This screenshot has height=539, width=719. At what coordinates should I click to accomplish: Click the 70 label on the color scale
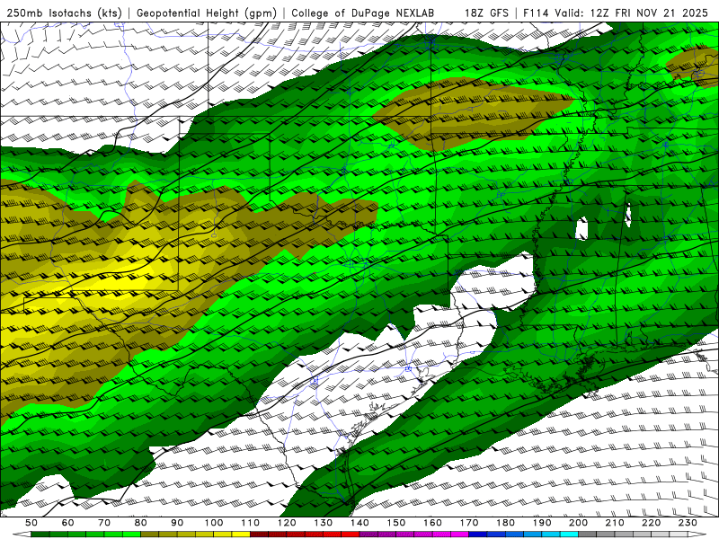click(x=104, y=523)
